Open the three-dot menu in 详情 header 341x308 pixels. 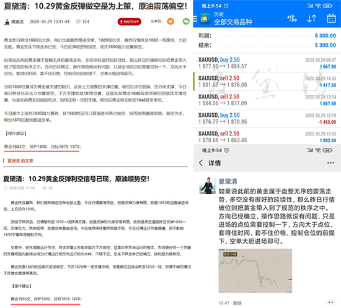click(x=330, y=163)
